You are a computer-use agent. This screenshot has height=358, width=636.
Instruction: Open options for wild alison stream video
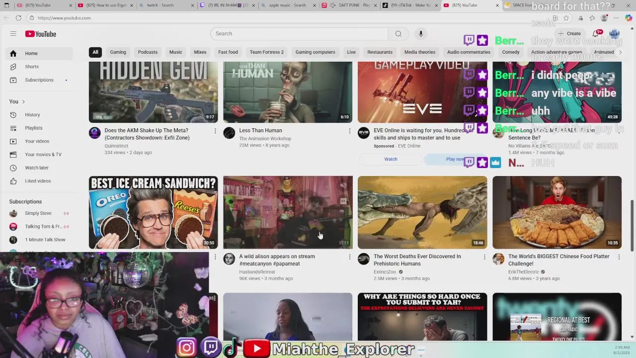pyautogui.click(x=349, y=257)
